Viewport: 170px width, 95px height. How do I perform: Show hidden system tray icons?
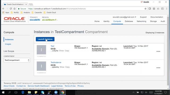point(133,92)
